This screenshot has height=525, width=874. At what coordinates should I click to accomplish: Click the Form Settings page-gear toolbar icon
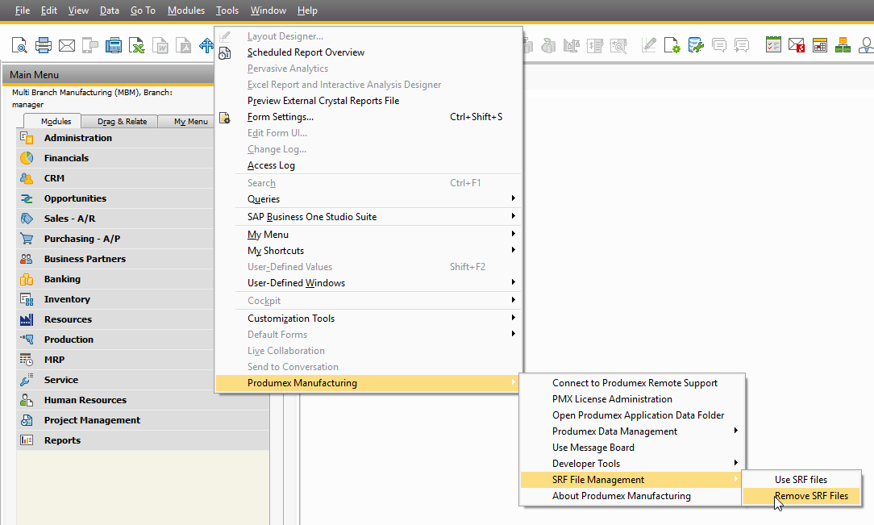672,45
